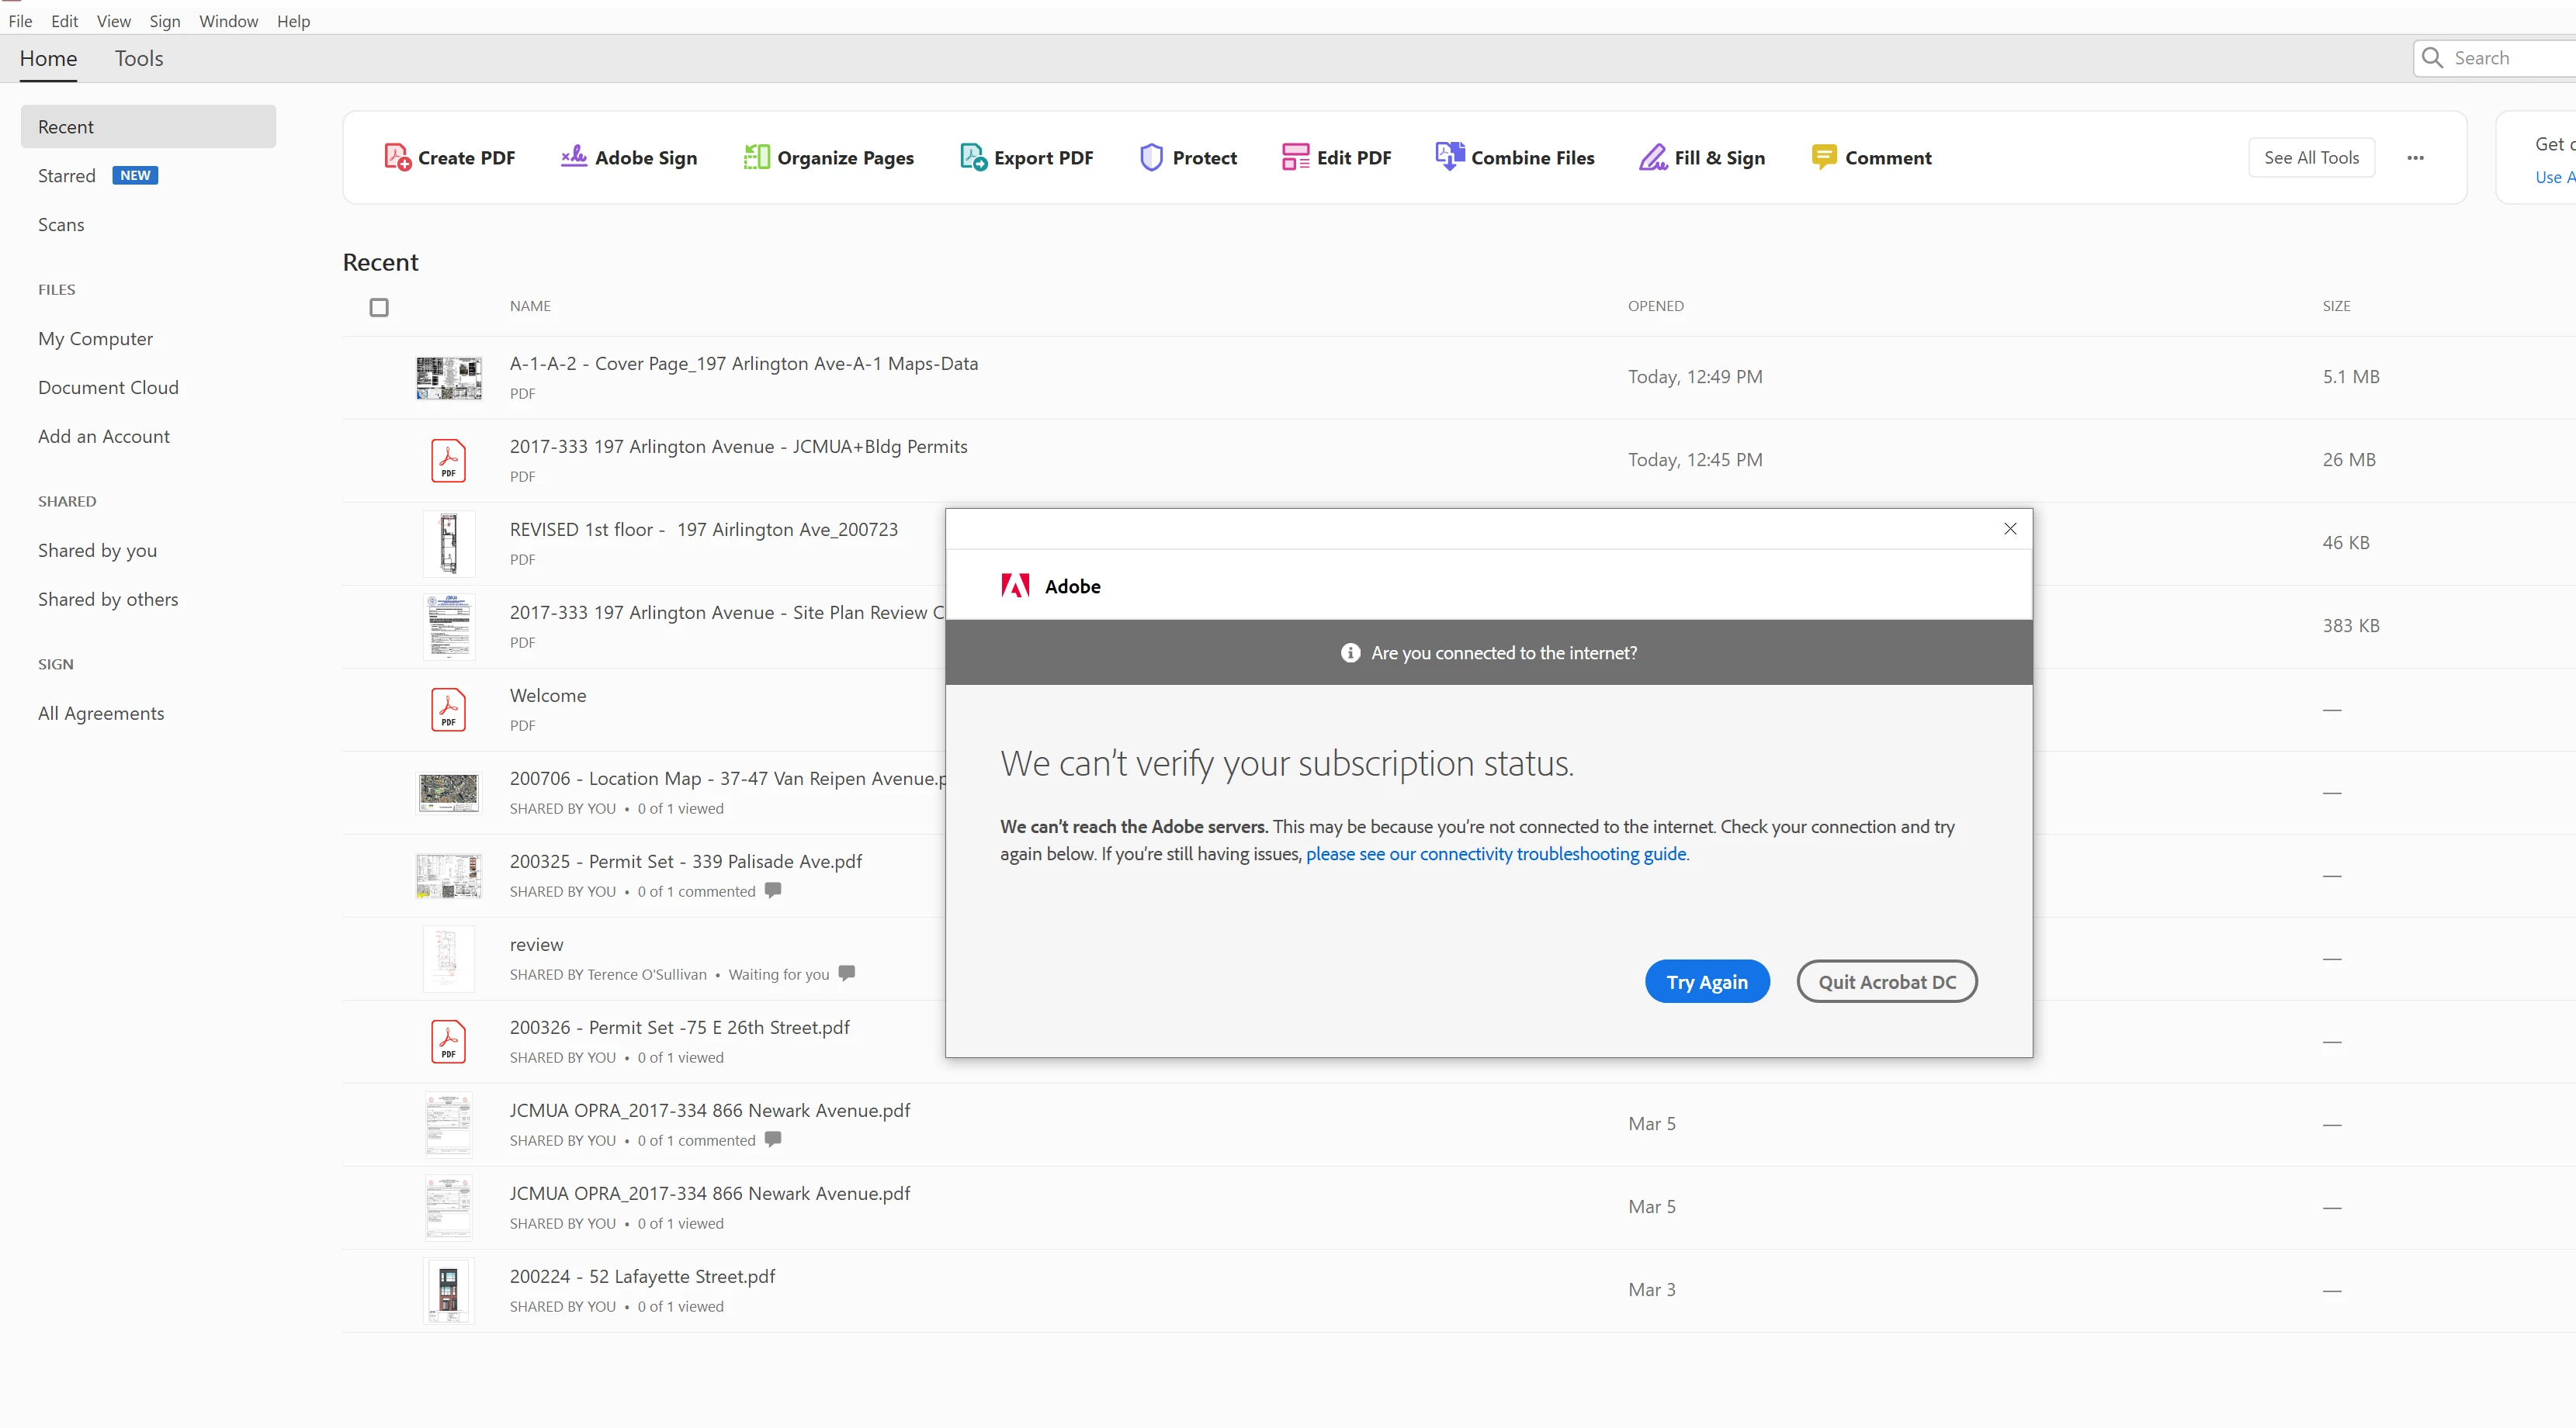Click the Combine Files tool icon
Screen dimensions: 2576x1428
coord(1449,157)
